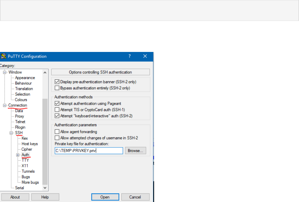Collapse the Window tree node
299x202 pixels.
[x=5, y=72]
